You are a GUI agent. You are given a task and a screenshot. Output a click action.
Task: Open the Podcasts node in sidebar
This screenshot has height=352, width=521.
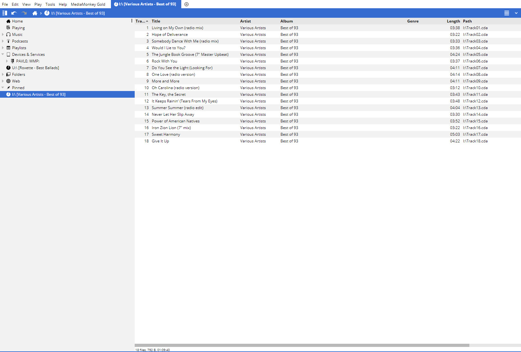(x=20, y=41)
